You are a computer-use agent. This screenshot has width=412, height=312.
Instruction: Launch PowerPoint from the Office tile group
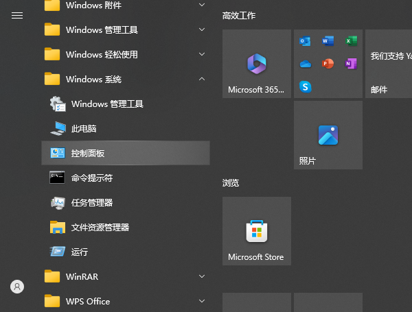point(328,64)
